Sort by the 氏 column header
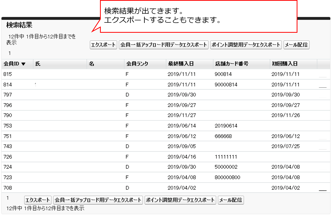333x215 pixels. click(38, 64)
